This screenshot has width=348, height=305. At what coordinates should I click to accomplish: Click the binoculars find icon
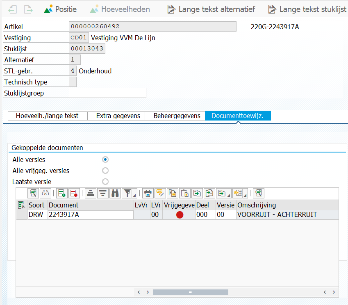click(x=115, y=193)
